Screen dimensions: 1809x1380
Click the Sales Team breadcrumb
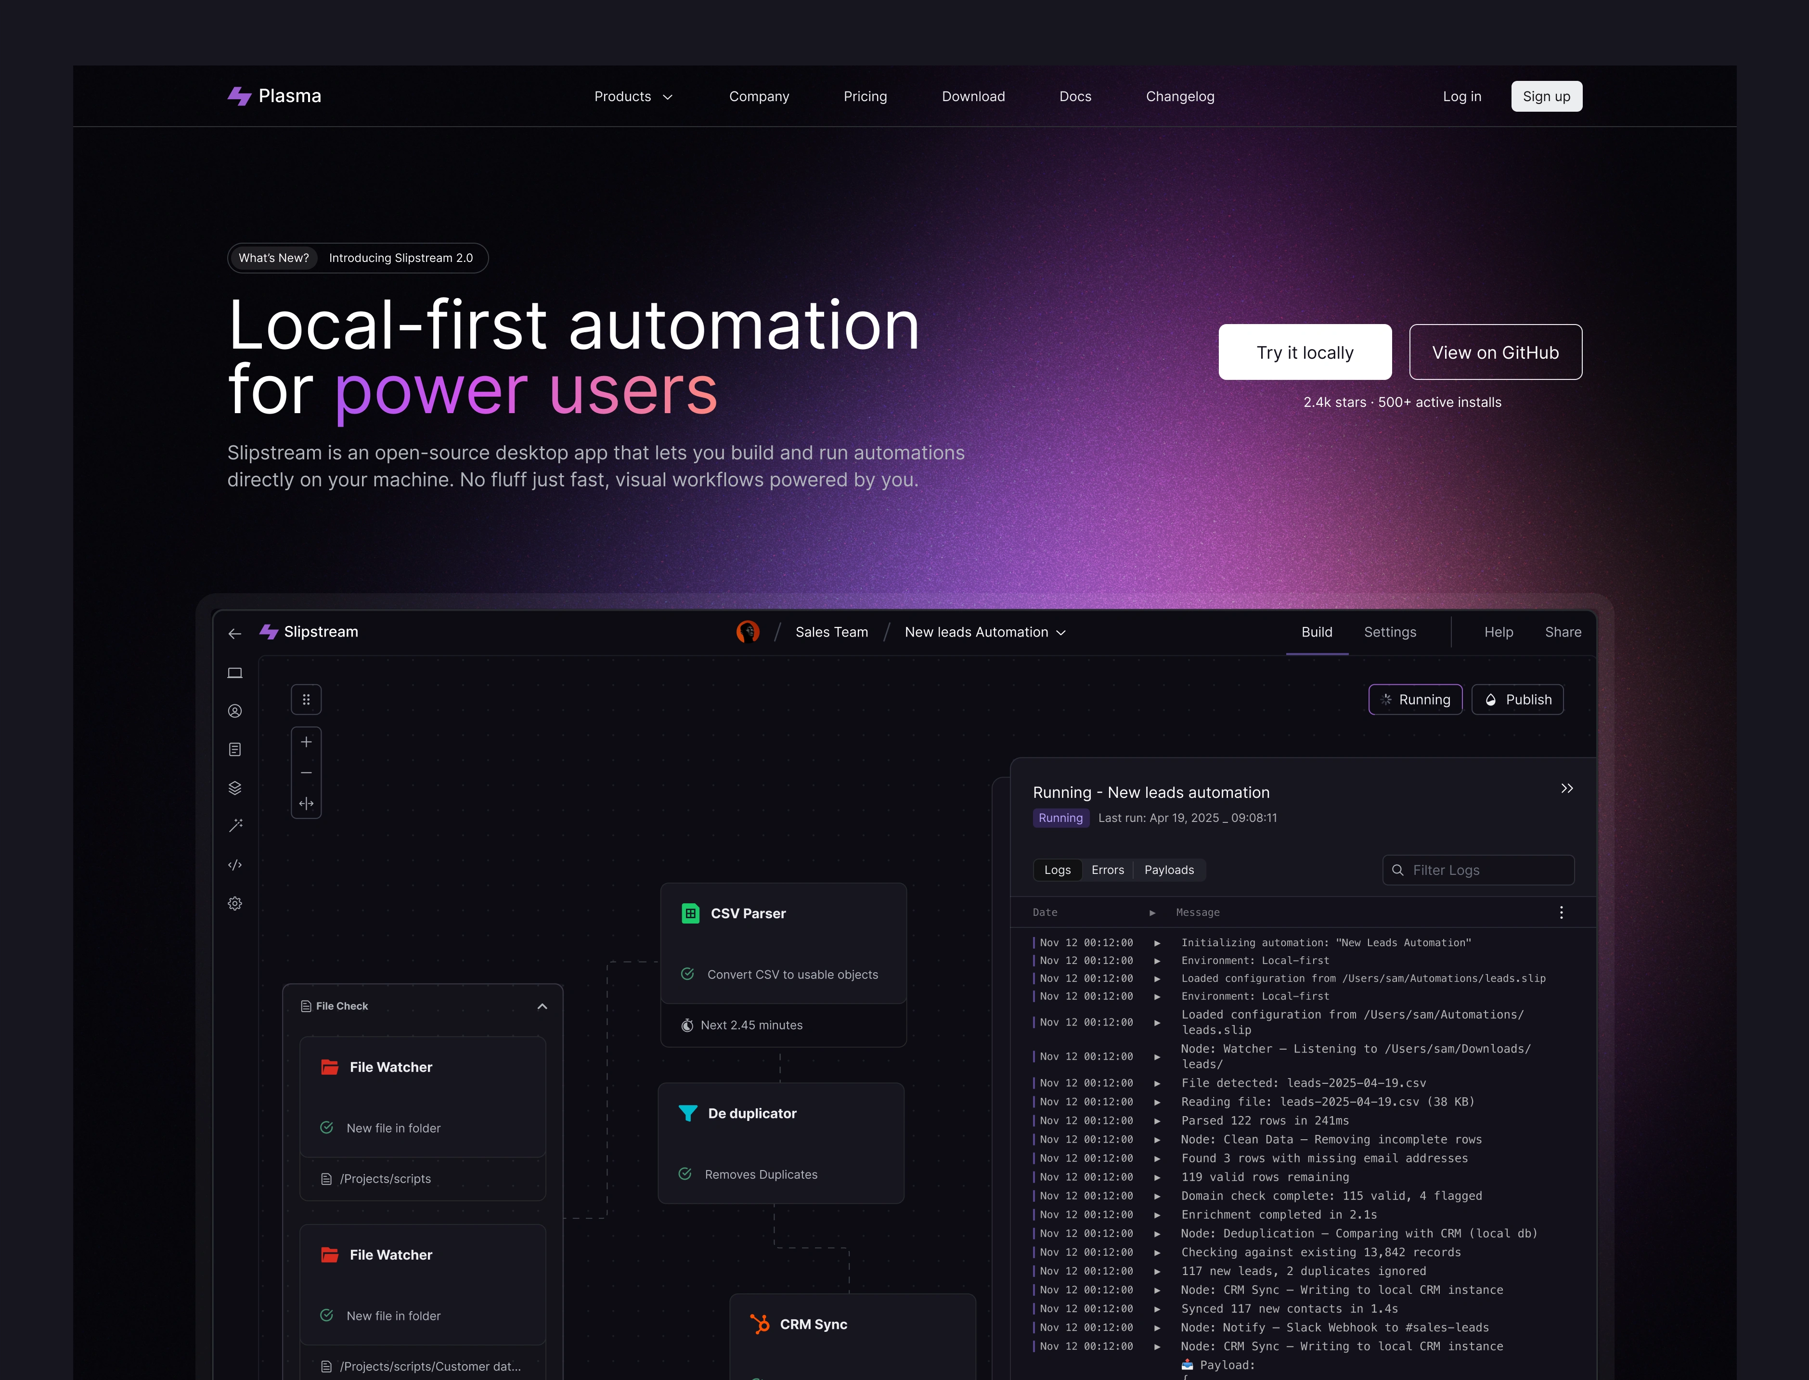831,632
